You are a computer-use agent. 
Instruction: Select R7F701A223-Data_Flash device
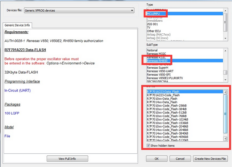[185, 92]
